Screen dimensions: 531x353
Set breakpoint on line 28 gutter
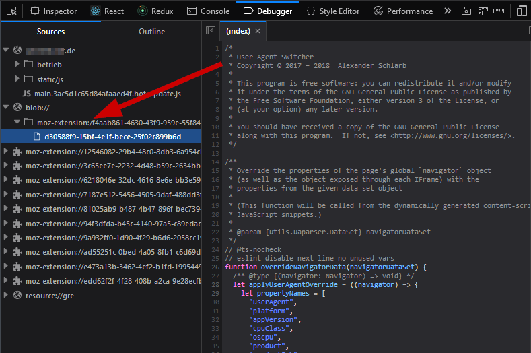[215, 284]
